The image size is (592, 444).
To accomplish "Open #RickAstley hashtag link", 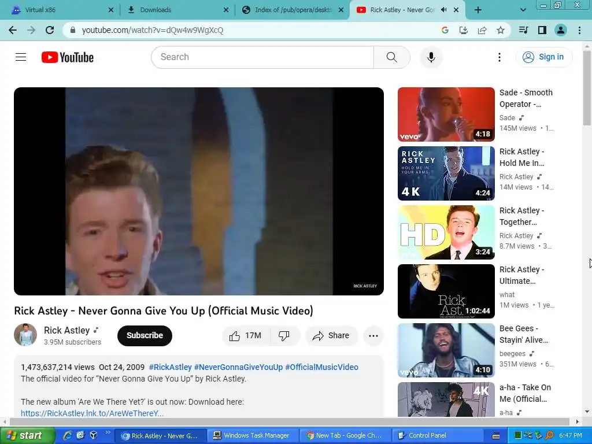I will (x=171, y=367).
